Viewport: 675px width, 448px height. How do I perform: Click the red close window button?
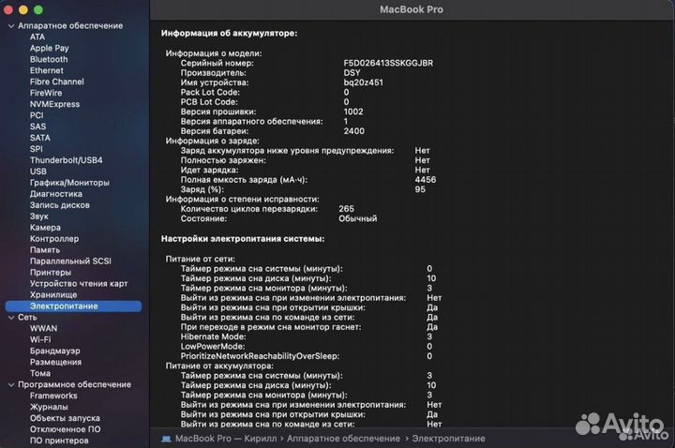pyautogui.click(x=8, y=9)
